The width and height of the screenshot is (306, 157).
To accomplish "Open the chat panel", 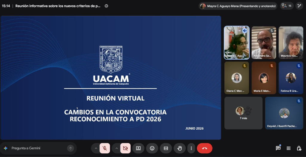I will point(278,148).
